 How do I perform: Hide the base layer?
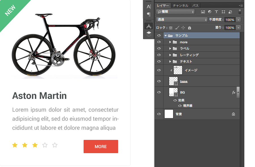click(x=159, y=81)
